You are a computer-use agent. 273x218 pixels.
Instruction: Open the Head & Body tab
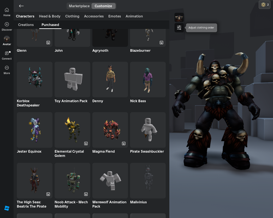tap(50, 16)
